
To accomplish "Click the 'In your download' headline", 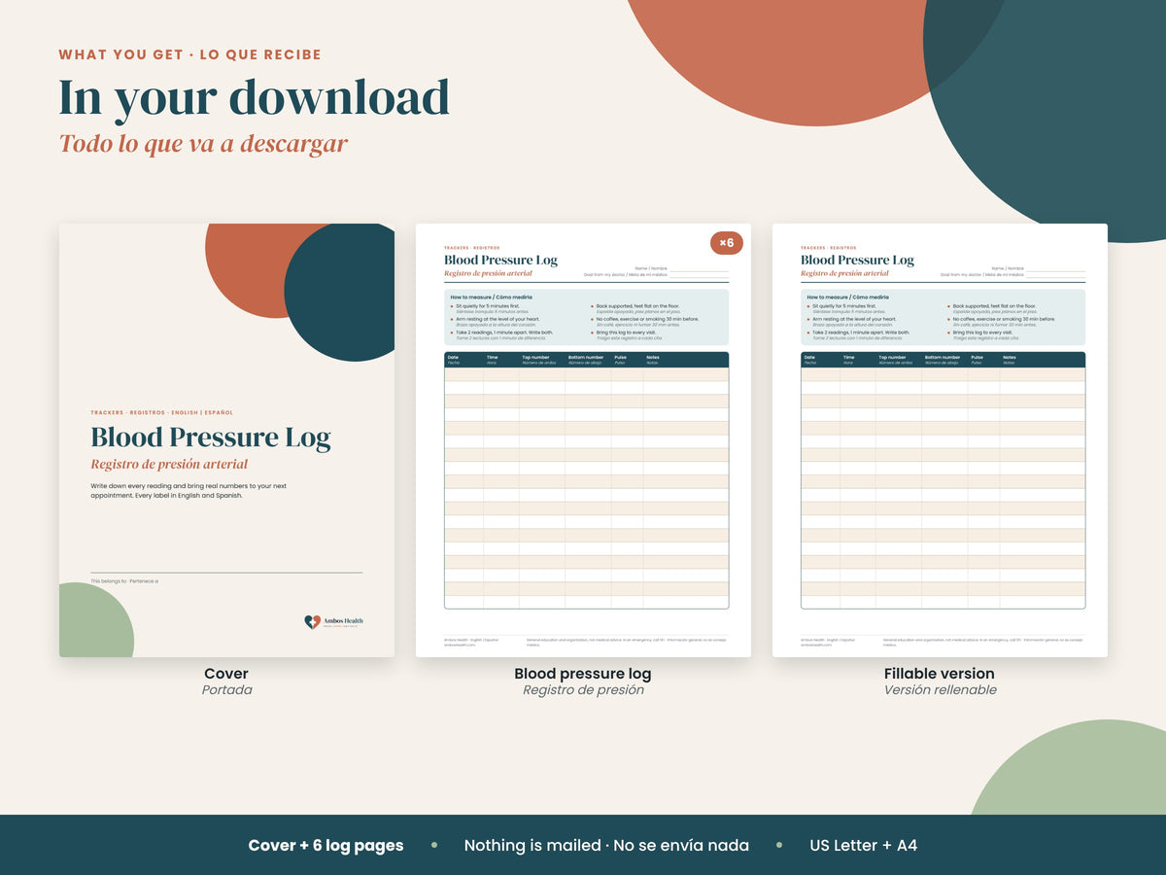I will pos(254,96).
